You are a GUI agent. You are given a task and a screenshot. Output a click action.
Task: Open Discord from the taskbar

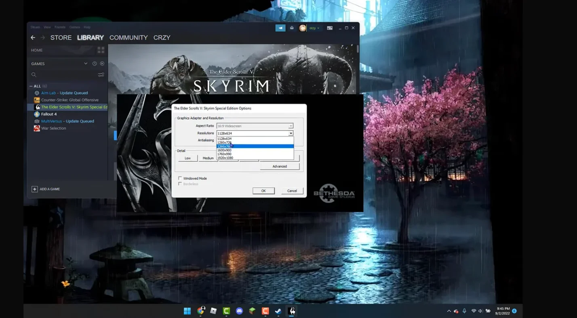239,311
